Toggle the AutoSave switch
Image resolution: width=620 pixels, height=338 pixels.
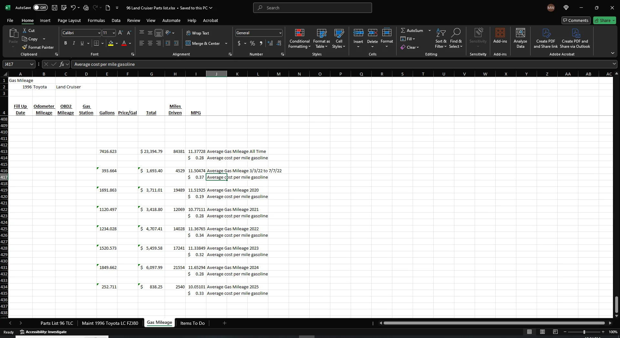(40, 8)
